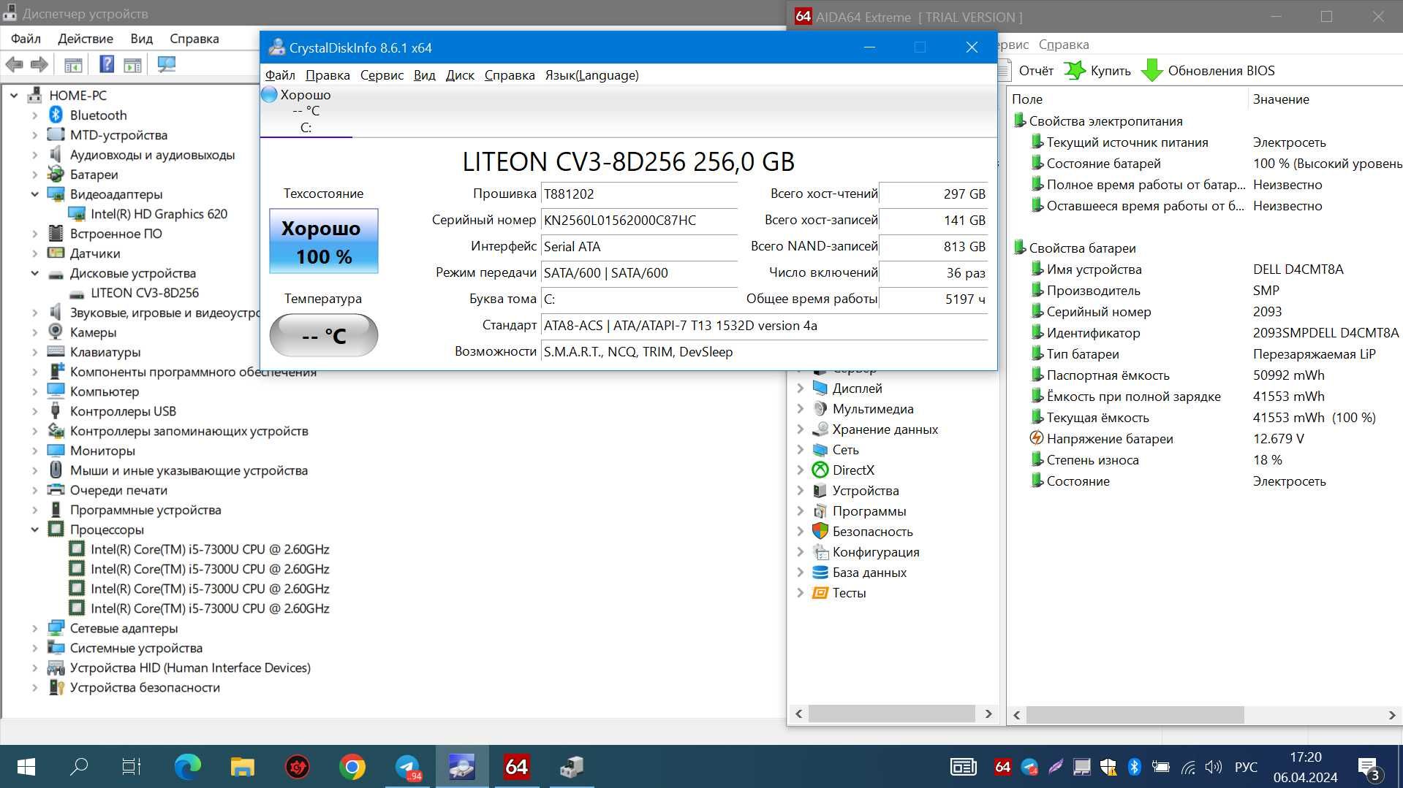This screenshot has width=1403, height=788.
Task: Expand Дисплей node in AIDA64 tree
Action: (x=800, y=389)
